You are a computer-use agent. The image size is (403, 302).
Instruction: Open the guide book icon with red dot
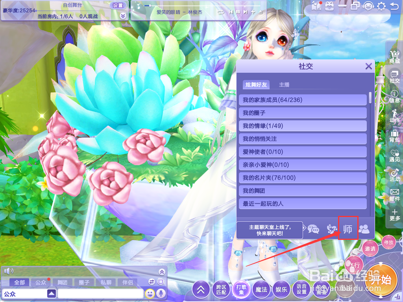pyautogui.click(x=317, y=6)
